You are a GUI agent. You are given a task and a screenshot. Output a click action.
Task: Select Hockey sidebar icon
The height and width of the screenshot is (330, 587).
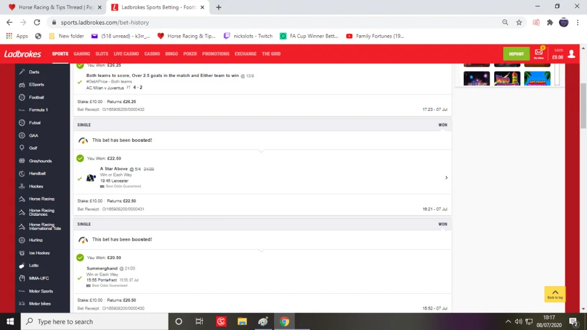(22, 186)
